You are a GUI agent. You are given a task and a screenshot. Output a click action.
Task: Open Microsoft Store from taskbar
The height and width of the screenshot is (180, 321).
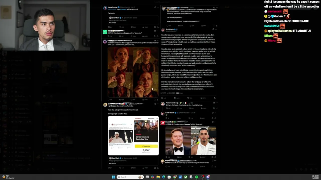coord(169,177)
